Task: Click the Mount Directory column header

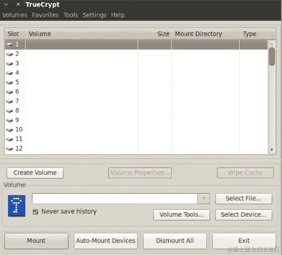Action: click(x=205, y=34)
